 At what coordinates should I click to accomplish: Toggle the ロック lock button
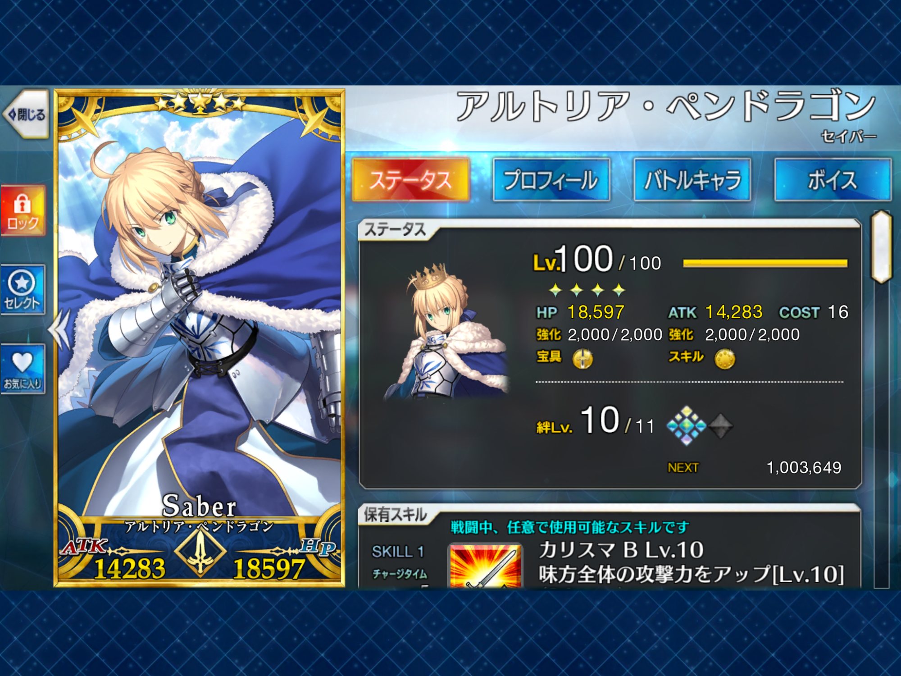pos(23,210)
